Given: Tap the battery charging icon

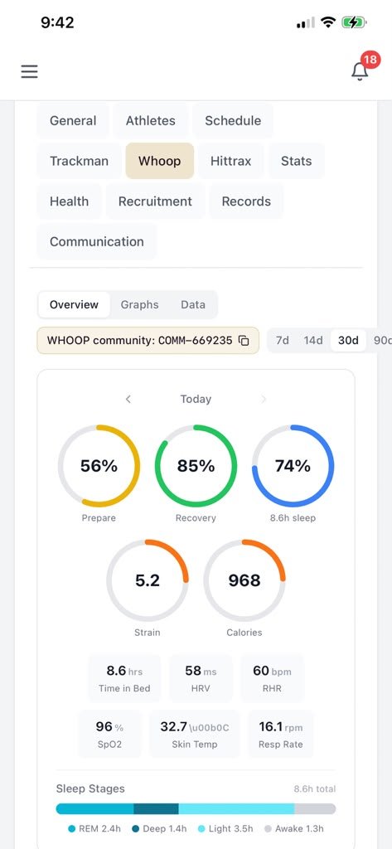Looking at the screenshot, I should click(x=354, y=22).
